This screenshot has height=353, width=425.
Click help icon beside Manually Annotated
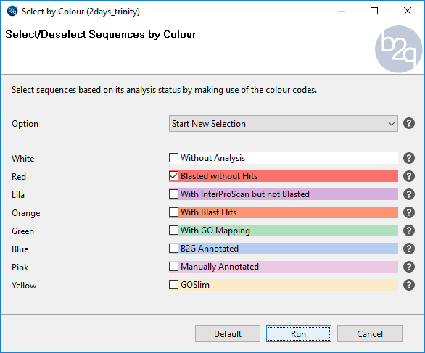click(409, 267)
